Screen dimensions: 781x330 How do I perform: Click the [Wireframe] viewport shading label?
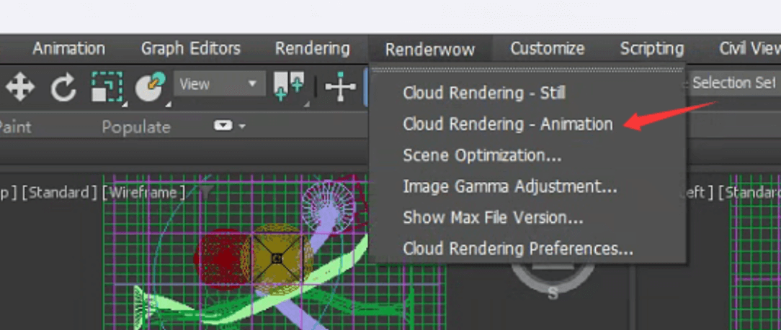[x=143, y=193]
